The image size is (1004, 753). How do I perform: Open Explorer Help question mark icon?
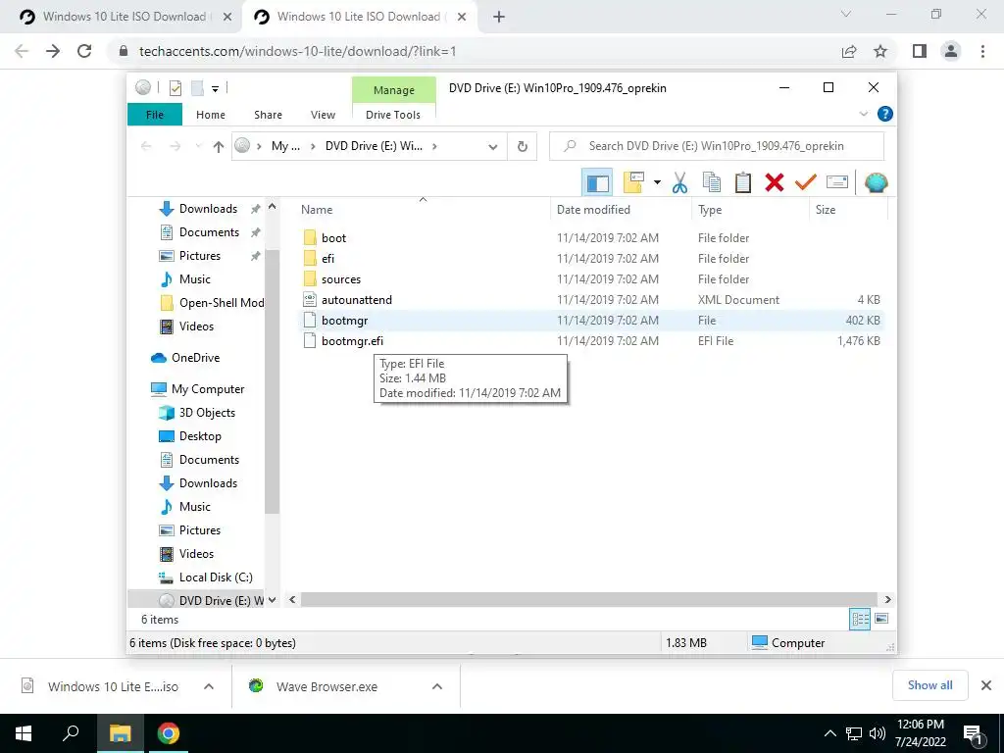885,114
